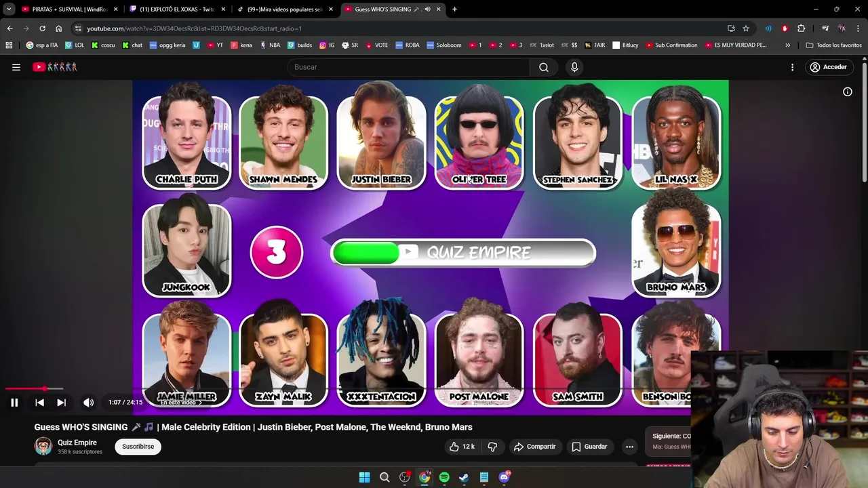Open 'Todos los favoritos' folder
Viewport: 868px width, 488px height.
click(x=833, y=45)
